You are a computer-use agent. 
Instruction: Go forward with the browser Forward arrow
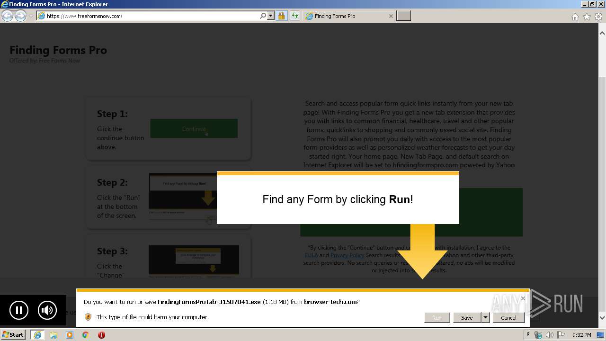(20, 16)
